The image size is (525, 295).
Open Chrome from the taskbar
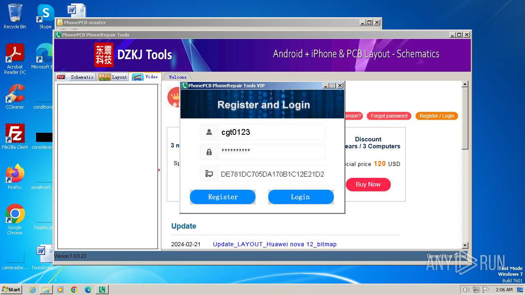click(x=74, y=290)
